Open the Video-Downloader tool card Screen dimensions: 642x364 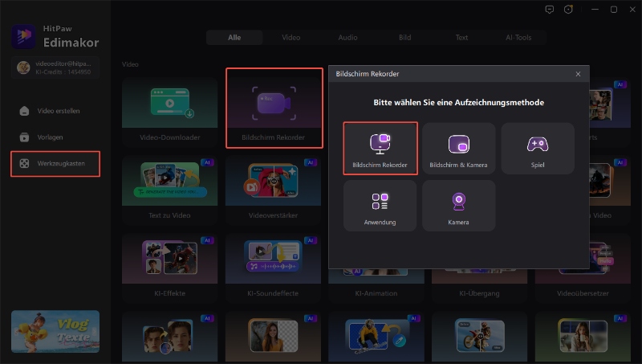click(x=169, y=108)
